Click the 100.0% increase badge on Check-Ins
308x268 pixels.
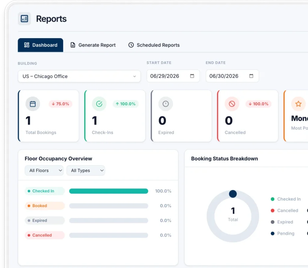tap(126, 104)
